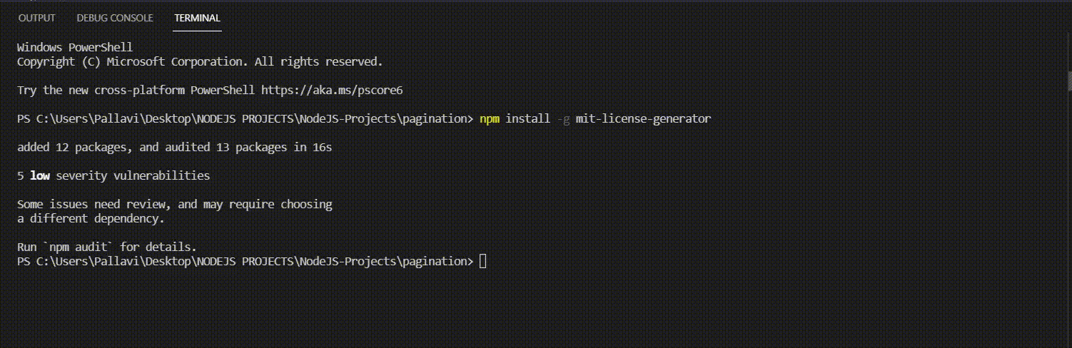
Task: Open the DEBUG CONSOLE tab
Action: [115, 18]
